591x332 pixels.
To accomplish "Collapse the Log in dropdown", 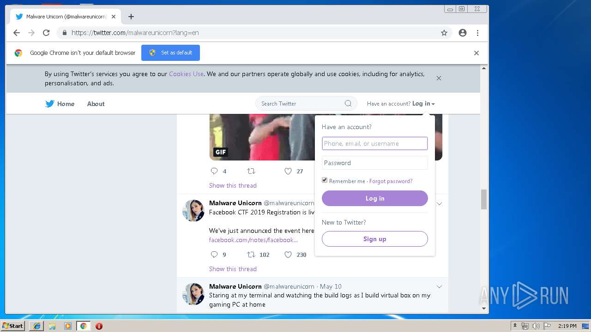I will 424,104.
